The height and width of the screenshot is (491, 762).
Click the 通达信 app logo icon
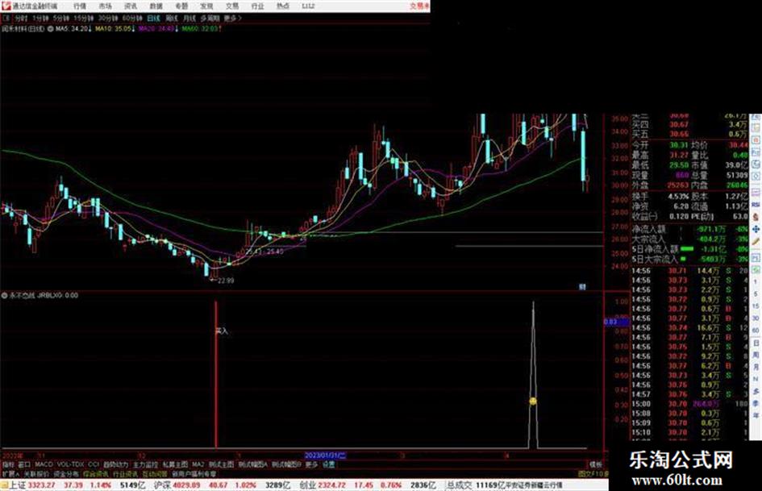(6, 6)
